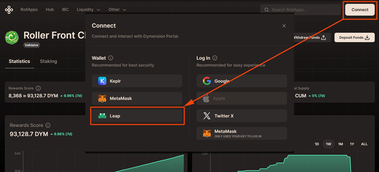The image size is (379, 172).
Task: Click the info icon beside Log In
Action: [215, 58]
